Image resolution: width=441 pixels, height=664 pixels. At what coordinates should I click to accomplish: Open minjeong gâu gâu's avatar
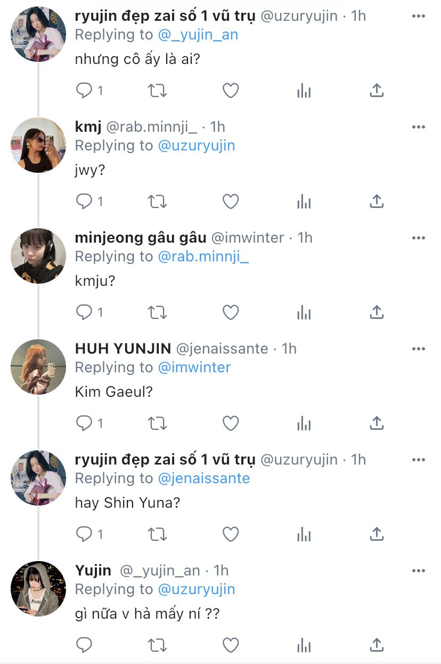coord(38,256)
